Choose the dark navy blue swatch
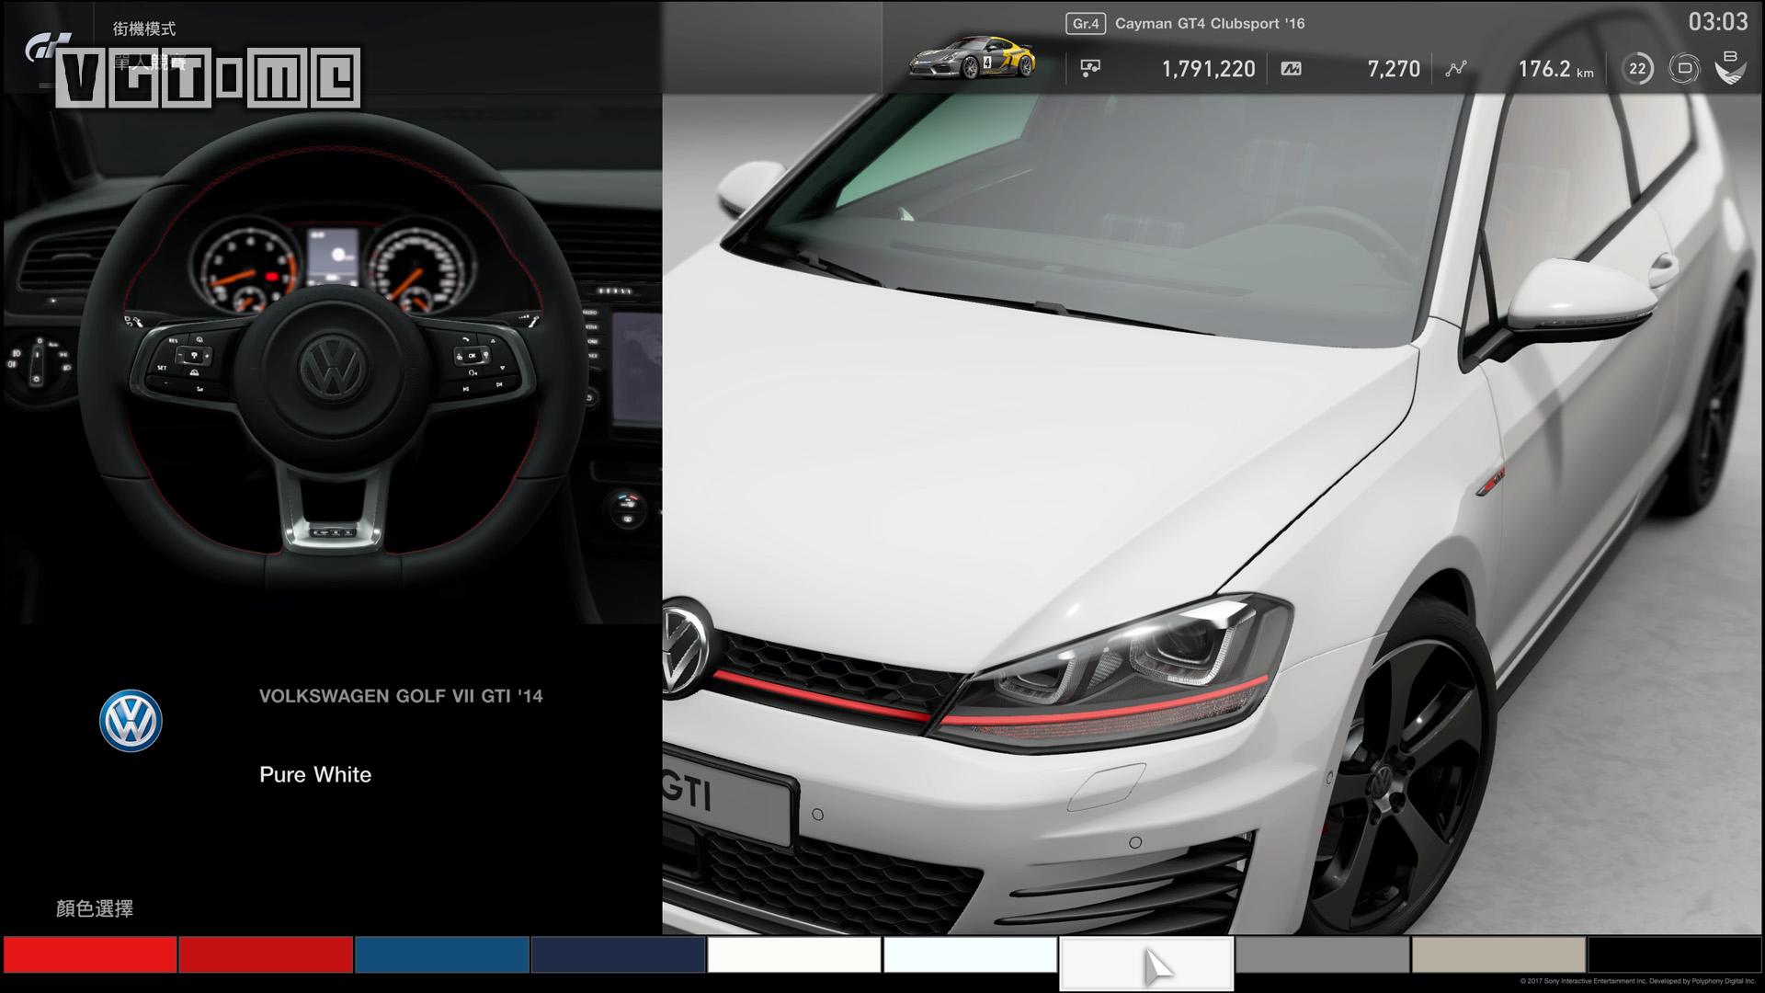The height and width of the screenshot is (993, 1765). [619, 954]
